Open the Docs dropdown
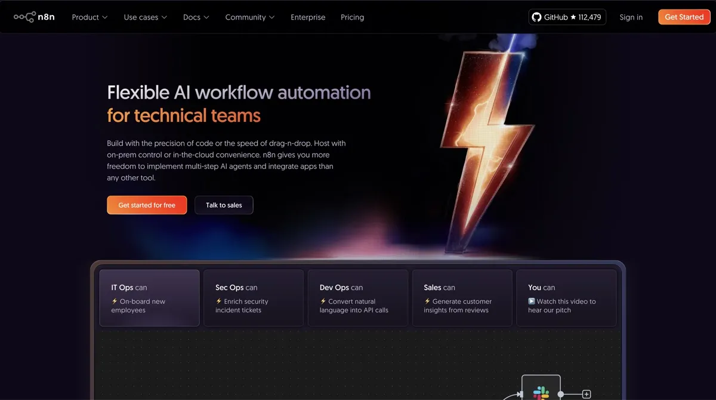 pos(195,17)
